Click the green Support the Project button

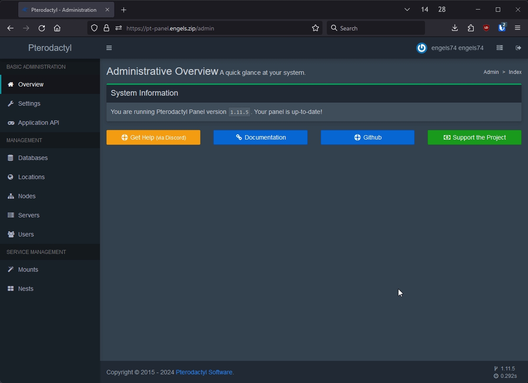474,137
